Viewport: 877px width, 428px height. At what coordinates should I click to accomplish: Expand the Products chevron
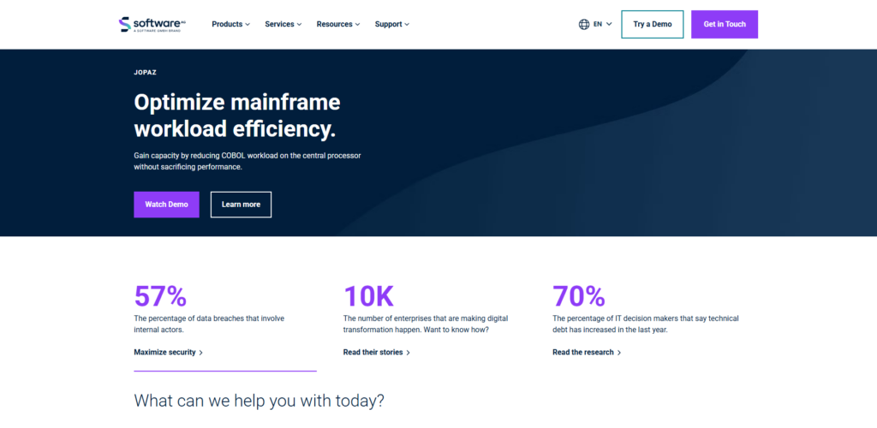248,25
